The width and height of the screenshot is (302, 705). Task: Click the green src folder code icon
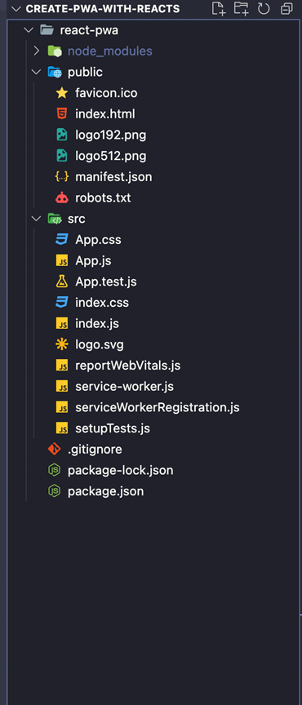(x=55, y=219)
